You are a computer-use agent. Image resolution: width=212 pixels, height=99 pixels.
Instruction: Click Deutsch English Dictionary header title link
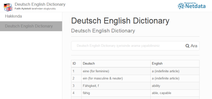click(x=40, y=4)
